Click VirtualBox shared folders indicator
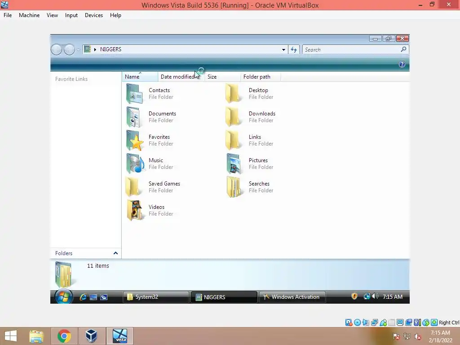Image resolution: width=460 pixels, height=345 pixels. click(392, 323)
